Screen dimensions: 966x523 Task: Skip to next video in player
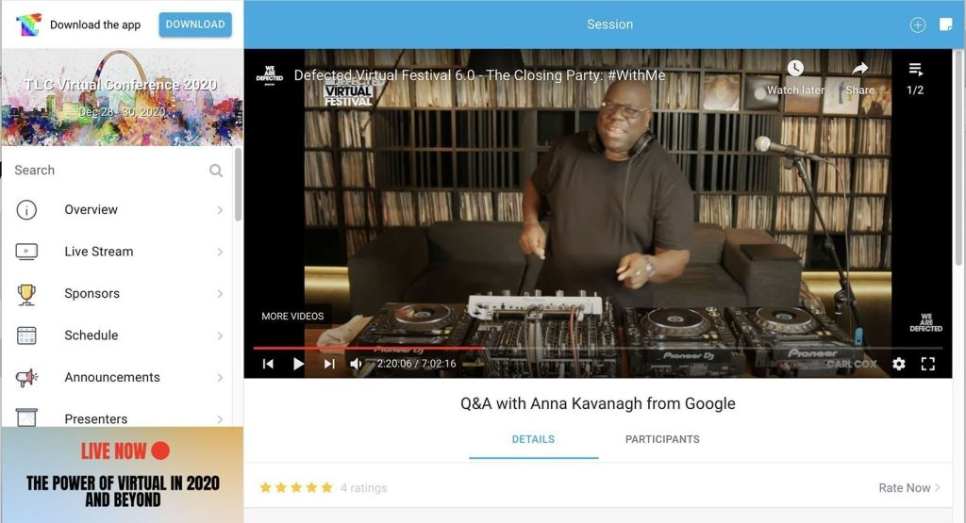[329, 364]
